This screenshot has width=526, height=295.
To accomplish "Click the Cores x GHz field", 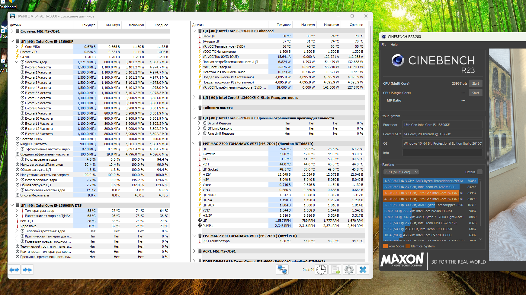I will 442,134.
